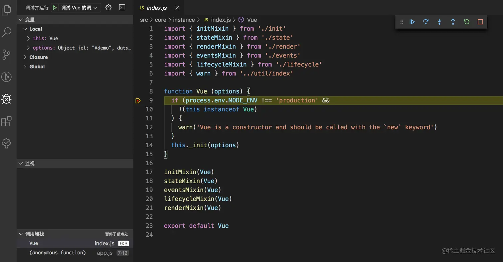Toggle the breakpoint on line 9
The height and width of the screenshot is (262, 503).
(138, 100)
